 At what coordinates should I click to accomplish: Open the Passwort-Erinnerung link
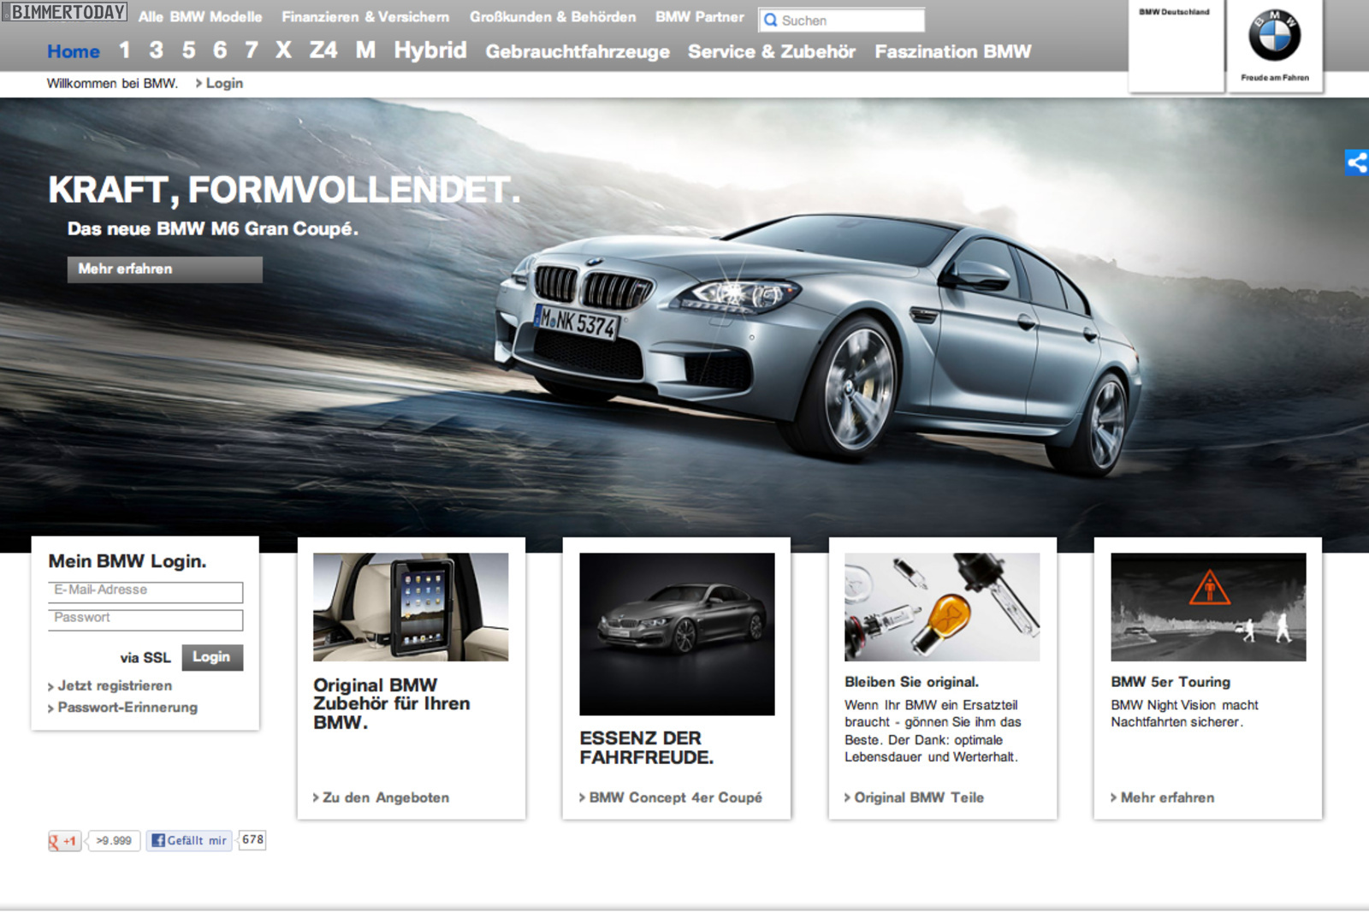tap(127, 708)
